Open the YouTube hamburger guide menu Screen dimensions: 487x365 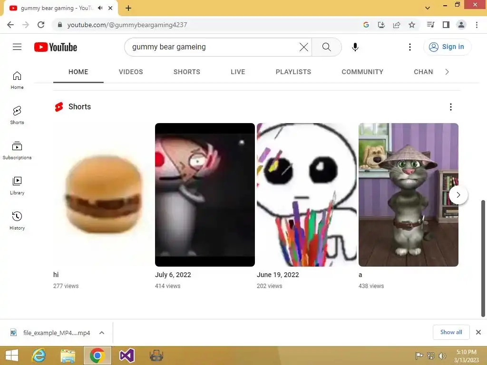(17, 47)
